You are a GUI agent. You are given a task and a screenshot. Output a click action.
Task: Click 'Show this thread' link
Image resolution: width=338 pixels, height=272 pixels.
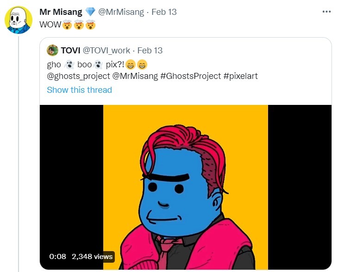tap(79, 90)
